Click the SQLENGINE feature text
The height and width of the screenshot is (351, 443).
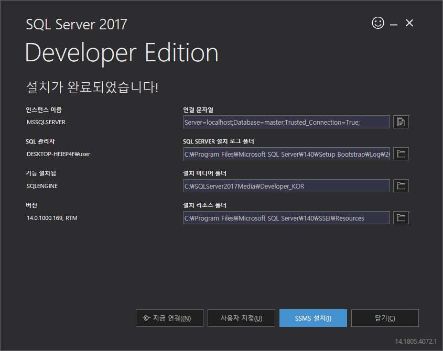coord(42,186)
